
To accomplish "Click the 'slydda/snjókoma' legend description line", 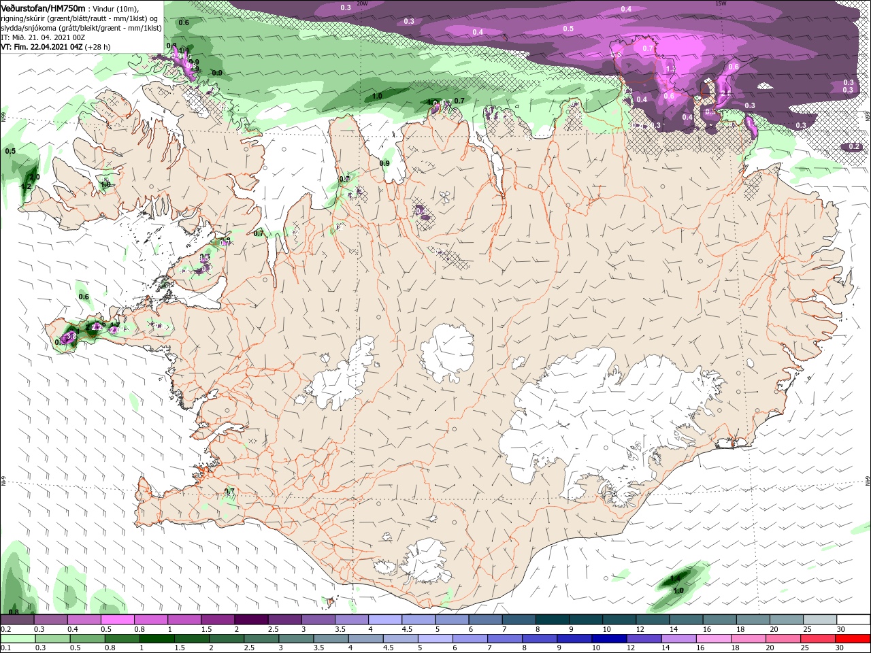I will (x=81, y=28).
